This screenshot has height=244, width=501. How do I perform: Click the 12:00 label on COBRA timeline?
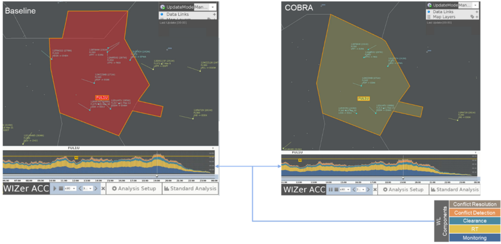click(299, 182)
